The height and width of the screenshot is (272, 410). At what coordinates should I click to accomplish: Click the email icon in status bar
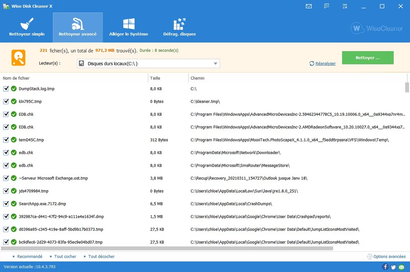[x=401, y=267]
